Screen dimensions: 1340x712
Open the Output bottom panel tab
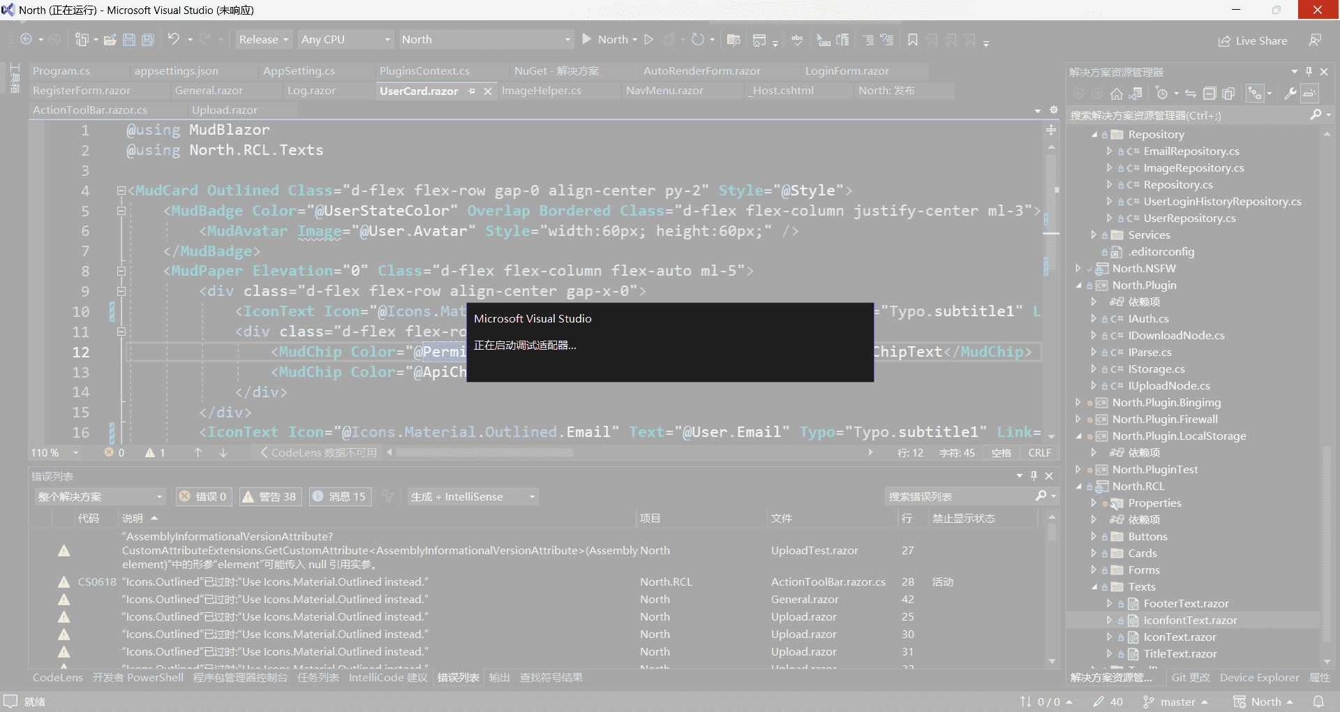[x=499, y=678]
